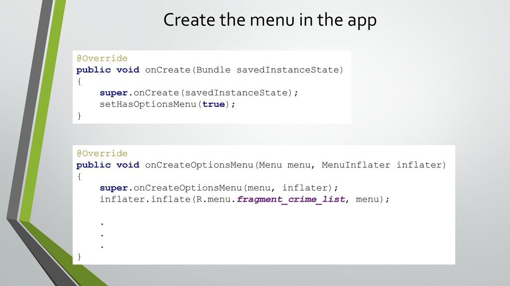Select the "super.onCreate(savedInstanceState);" line
The width and height of the screenshot is (510, 286).
pyautogui.click(x=199, y=93)
